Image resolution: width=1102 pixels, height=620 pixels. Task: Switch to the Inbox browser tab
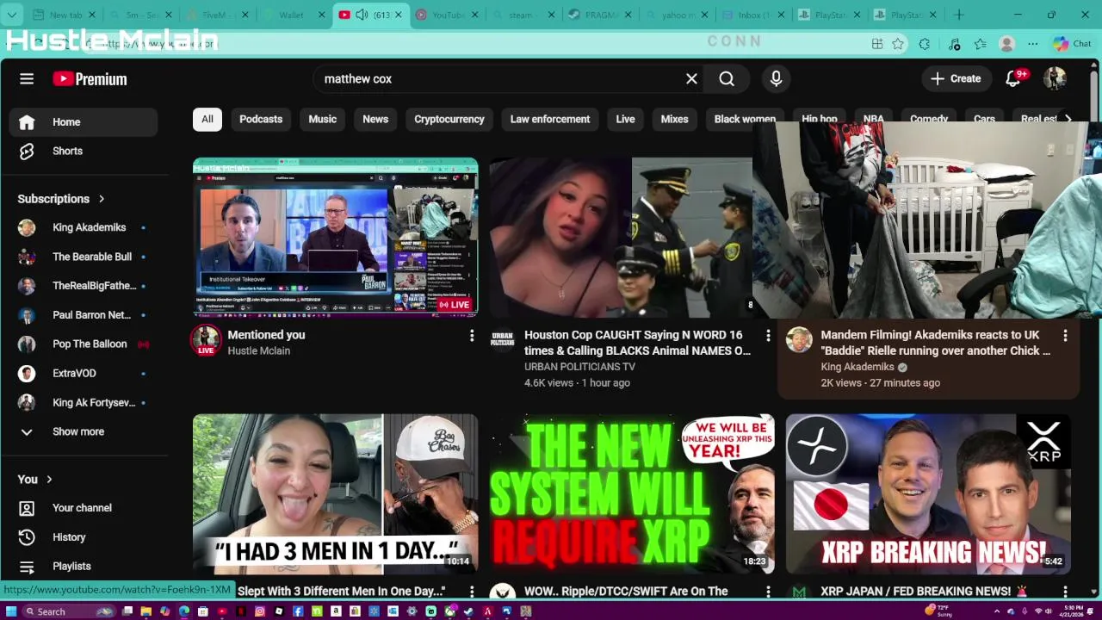click(753, 15)
